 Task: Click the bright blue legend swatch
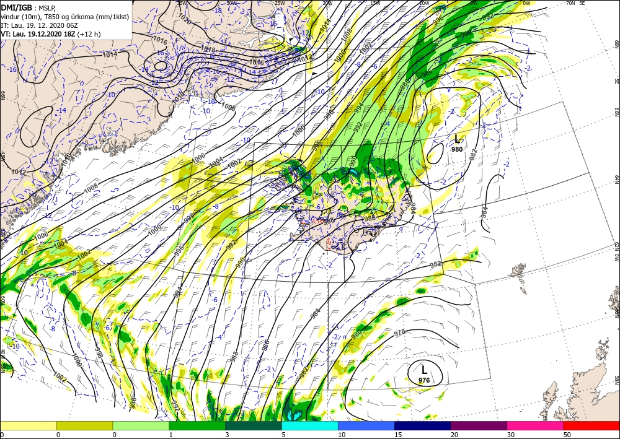pyautogui.click(x=366, y=426)
